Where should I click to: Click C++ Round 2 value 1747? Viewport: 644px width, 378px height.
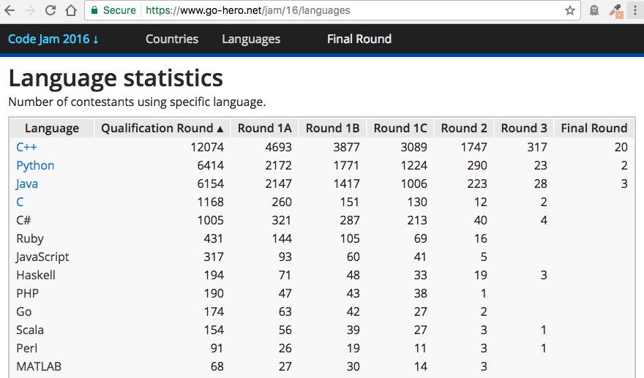(474, 147)
